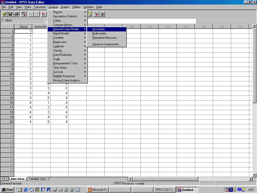Expand the Reports submenu
This screenshot has width=257, height=193.
[x=67, y=12]
